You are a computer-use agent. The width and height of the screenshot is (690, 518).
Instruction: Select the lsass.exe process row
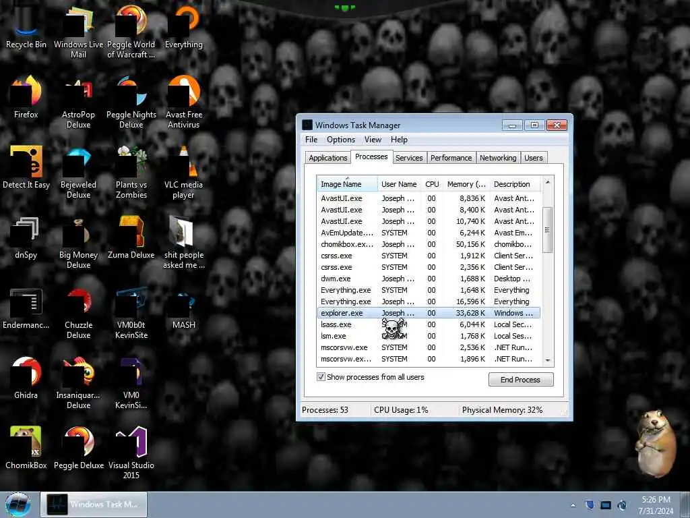[429, 324]
